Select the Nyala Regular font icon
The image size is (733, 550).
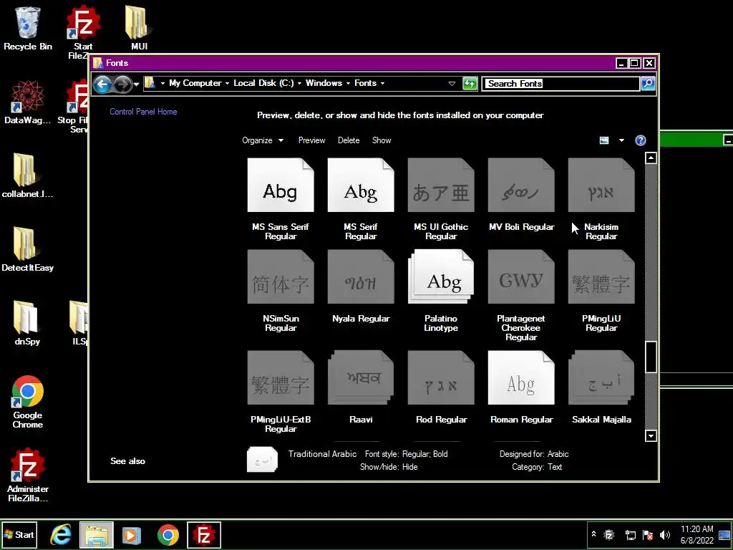pos(361,277)
